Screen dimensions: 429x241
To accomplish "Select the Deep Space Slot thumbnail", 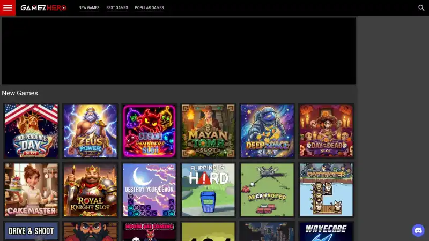I will pyautogui.click(x=267, y=131).
